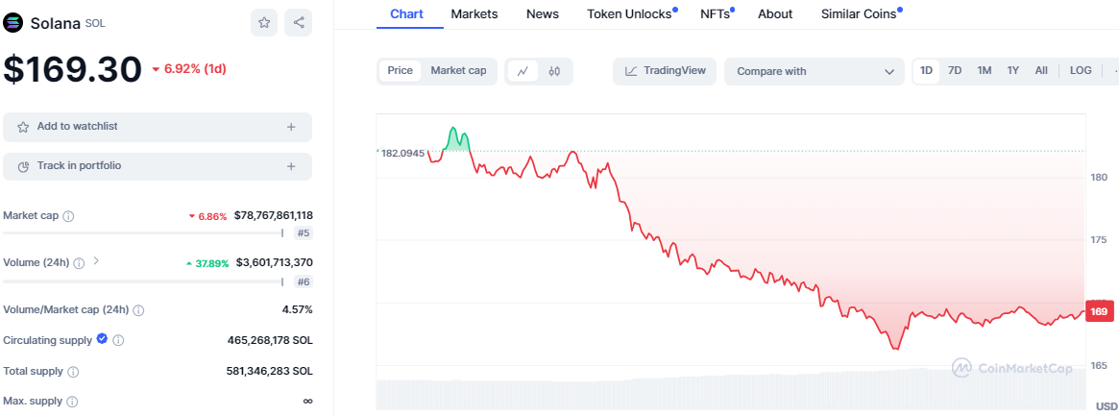This screenshot has height=416, width=1119.
Task: Select the 1M time range
Action: click(x=985, y=71)
